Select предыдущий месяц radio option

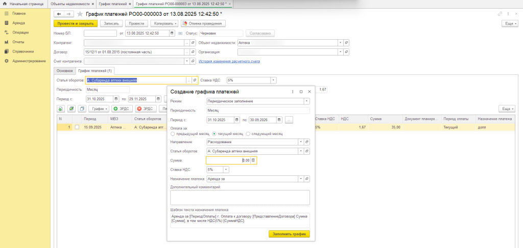click(x=173, y=133)
